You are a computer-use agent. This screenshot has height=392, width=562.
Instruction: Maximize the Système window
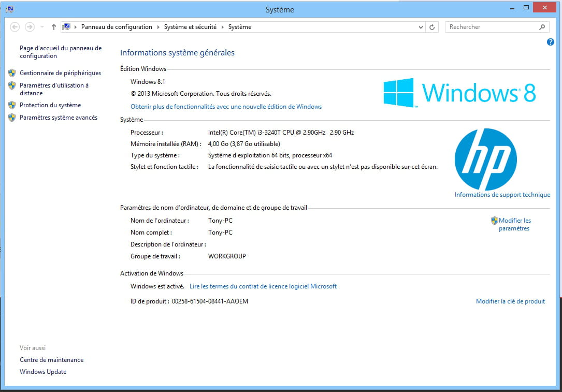tap(526, 8)
